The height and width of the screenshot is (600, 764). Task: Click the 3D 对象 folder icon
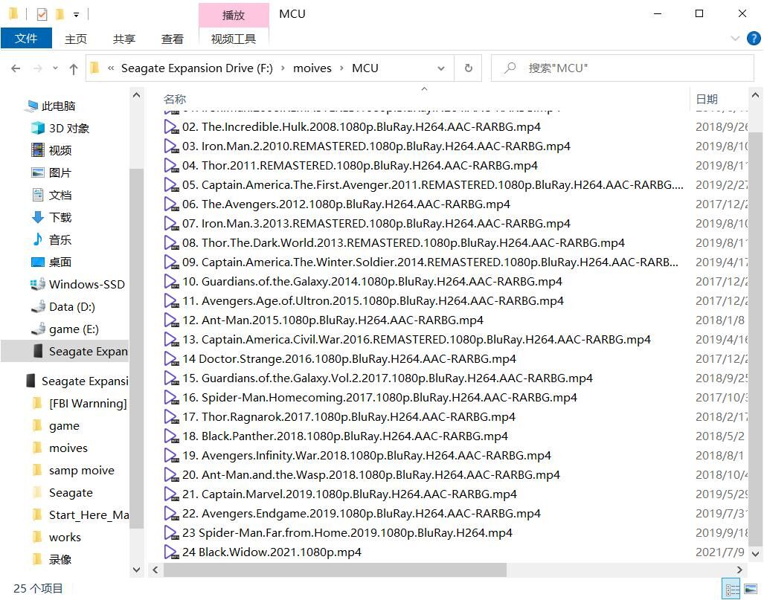37,128
